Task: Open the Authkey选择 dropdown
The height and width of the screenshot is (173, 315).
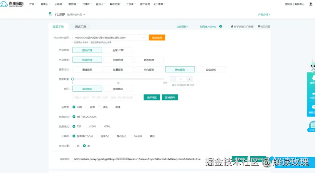Action: [x=110, y=38]
